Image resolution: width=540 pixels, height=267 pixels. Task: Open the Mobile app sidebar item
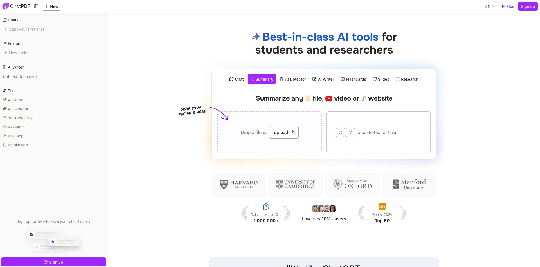[15, 145]
